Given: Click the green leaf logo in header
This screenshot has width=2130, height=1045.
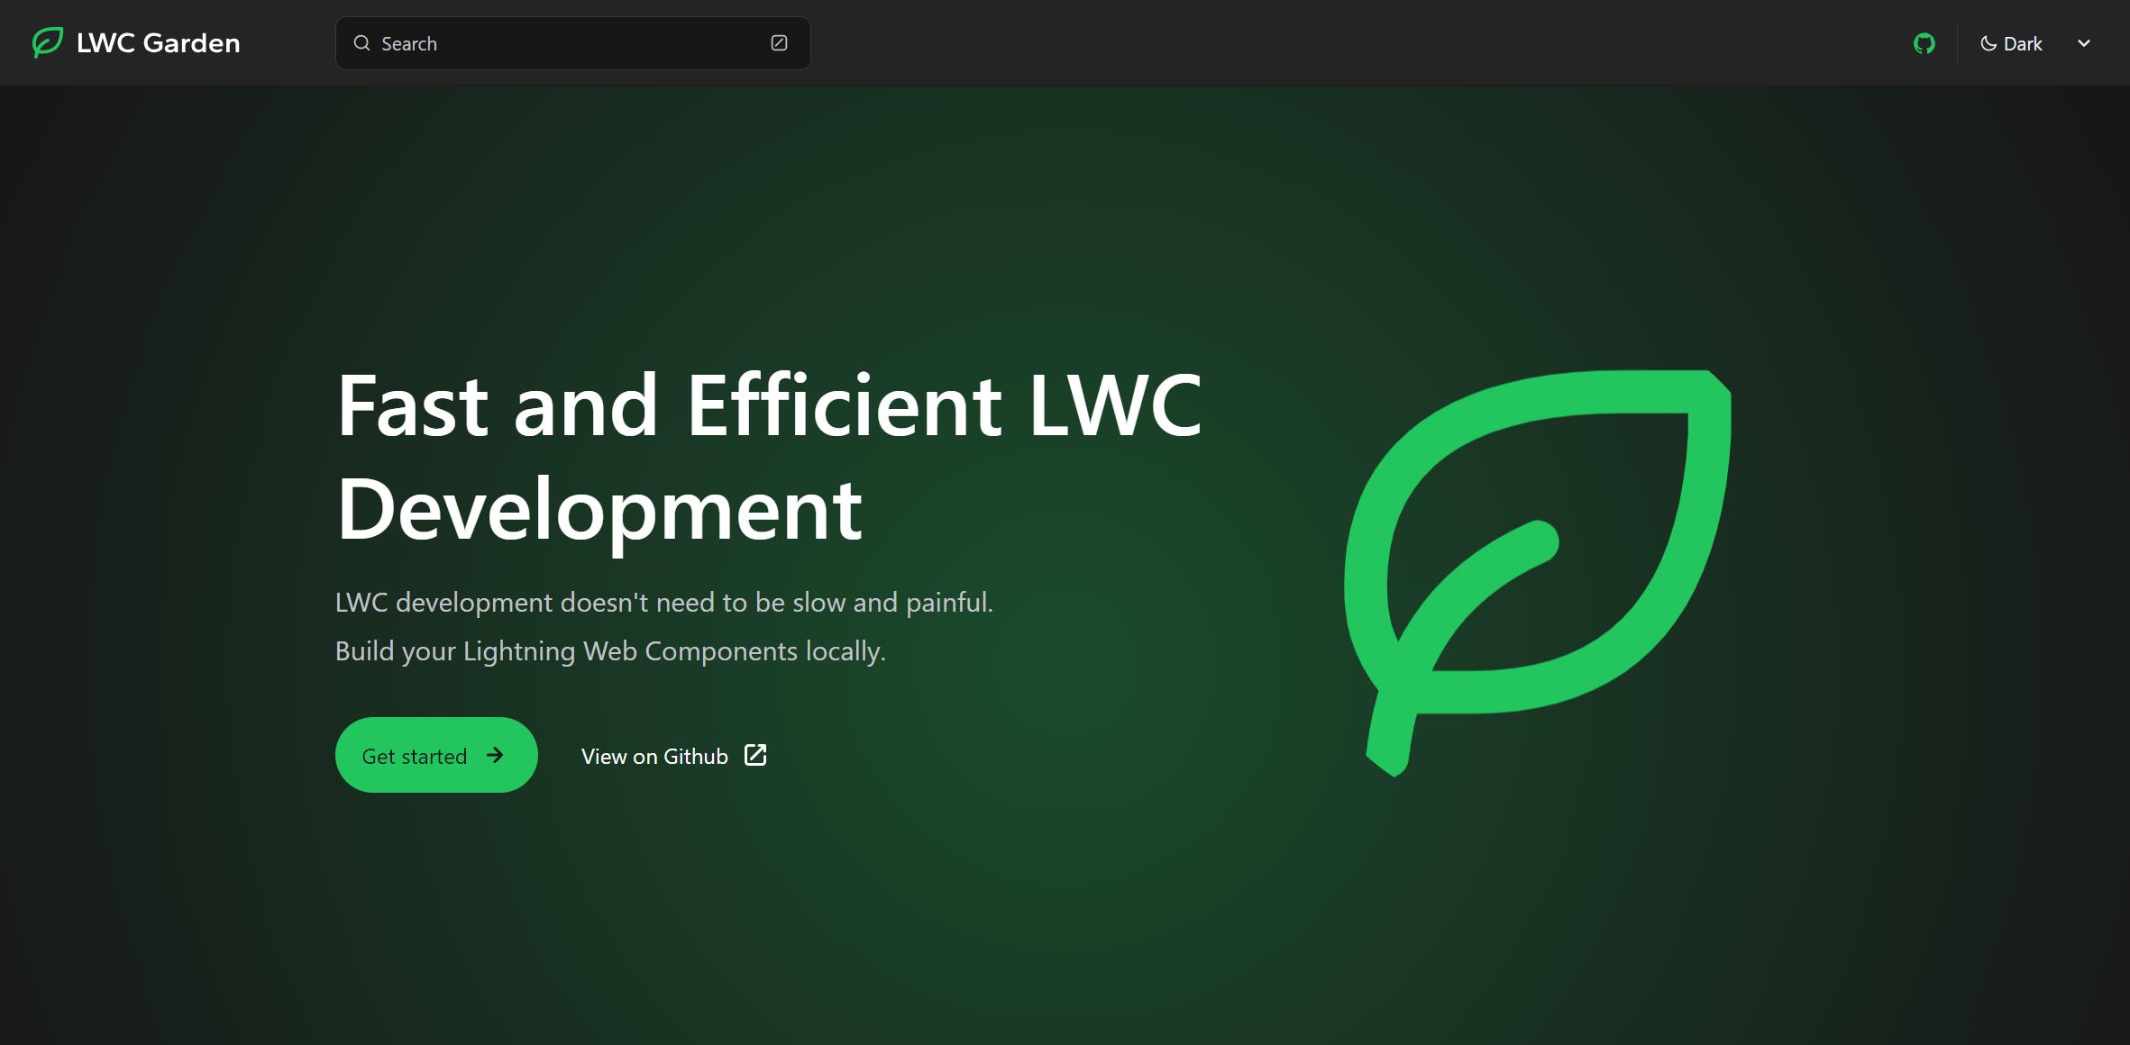Looking at the screenshot, I should click(47, 42).
